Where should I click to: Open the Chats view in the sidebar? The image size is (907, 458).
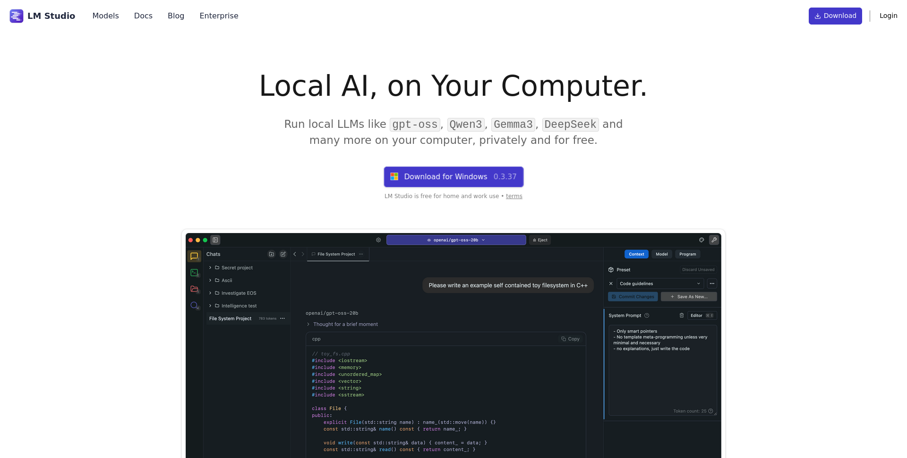pyautogui.click(x=194, y=256)
